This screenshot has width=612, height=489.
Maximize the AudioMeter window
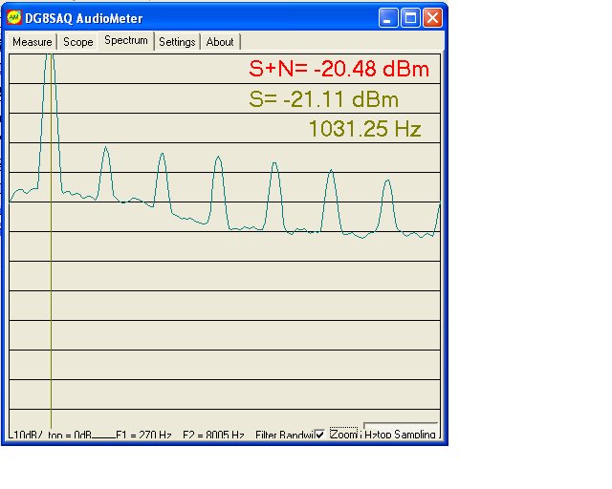click(x=410, y=18)
